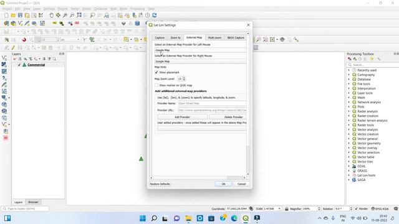This screenshot has width=399, height=224.
Task: Click OK in Lat Lon Settings
Action: pyautogui.click(x=223, y=184)
